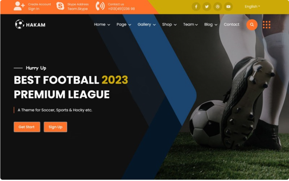Open the YouTube social icon
This screenshot has height=181, width=289.
click(x=228, y=7)
